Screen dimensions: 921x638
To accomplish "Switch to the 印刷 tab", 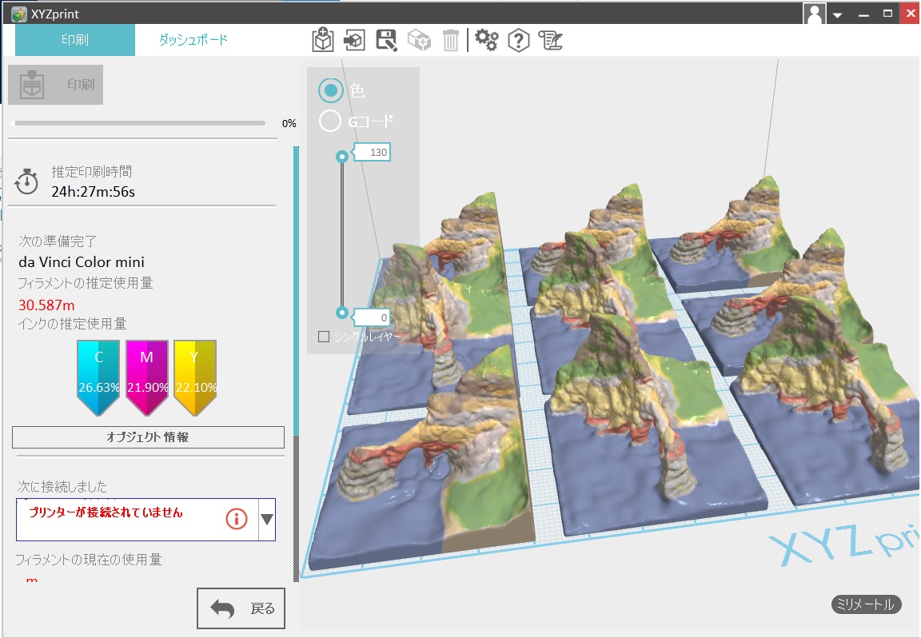I will 75,40.
